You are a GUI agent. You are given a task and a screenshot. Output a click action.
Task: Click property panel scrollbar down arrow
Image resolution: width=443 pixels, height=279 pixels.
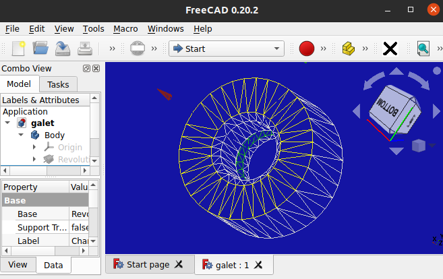(93, 241)
